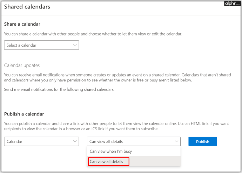Screen dimensions: 242x173
Task: Click the divider line below Shared calendars title
Action: [x=121, y=15]
